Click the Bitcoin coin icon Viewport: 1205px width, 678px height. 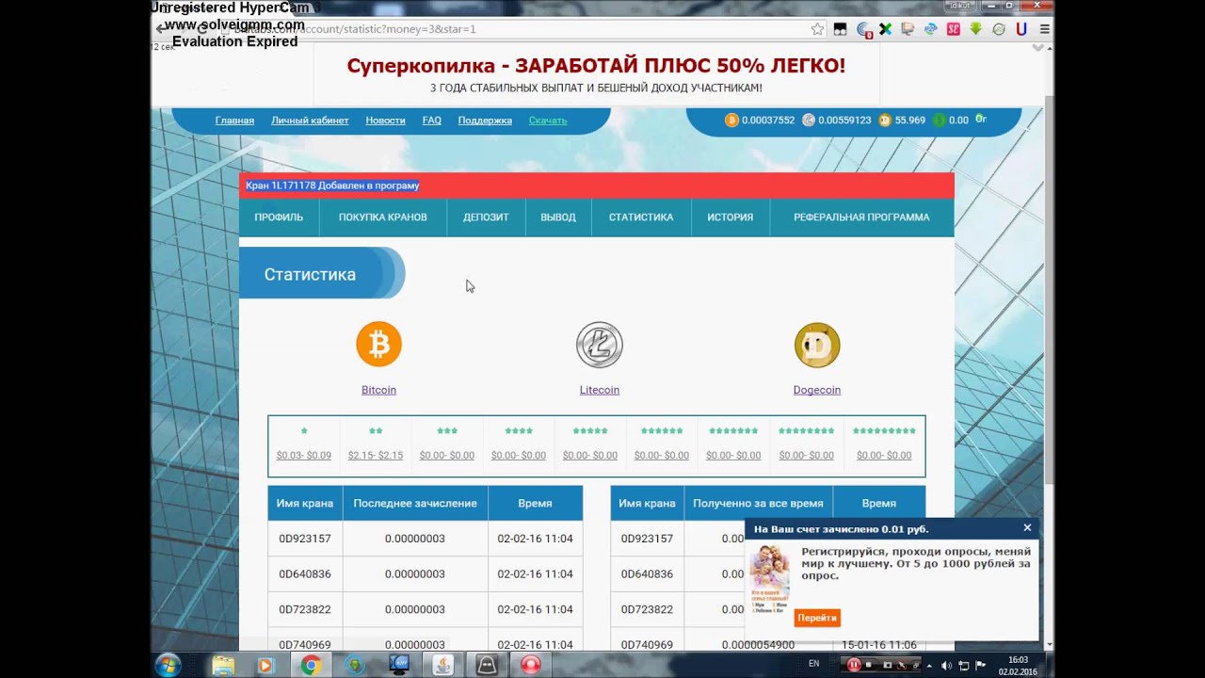point(378,344)
